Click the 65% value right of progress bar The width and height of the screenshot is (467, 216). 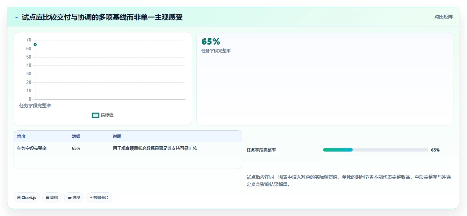[x=435, y=150]
